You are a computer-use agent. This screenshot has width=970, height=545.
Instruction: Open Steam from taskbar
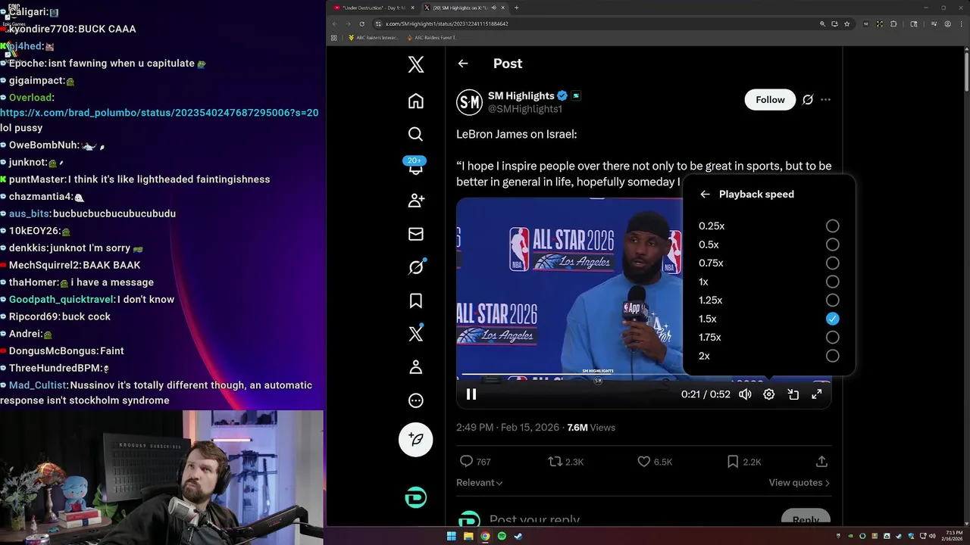518,536
